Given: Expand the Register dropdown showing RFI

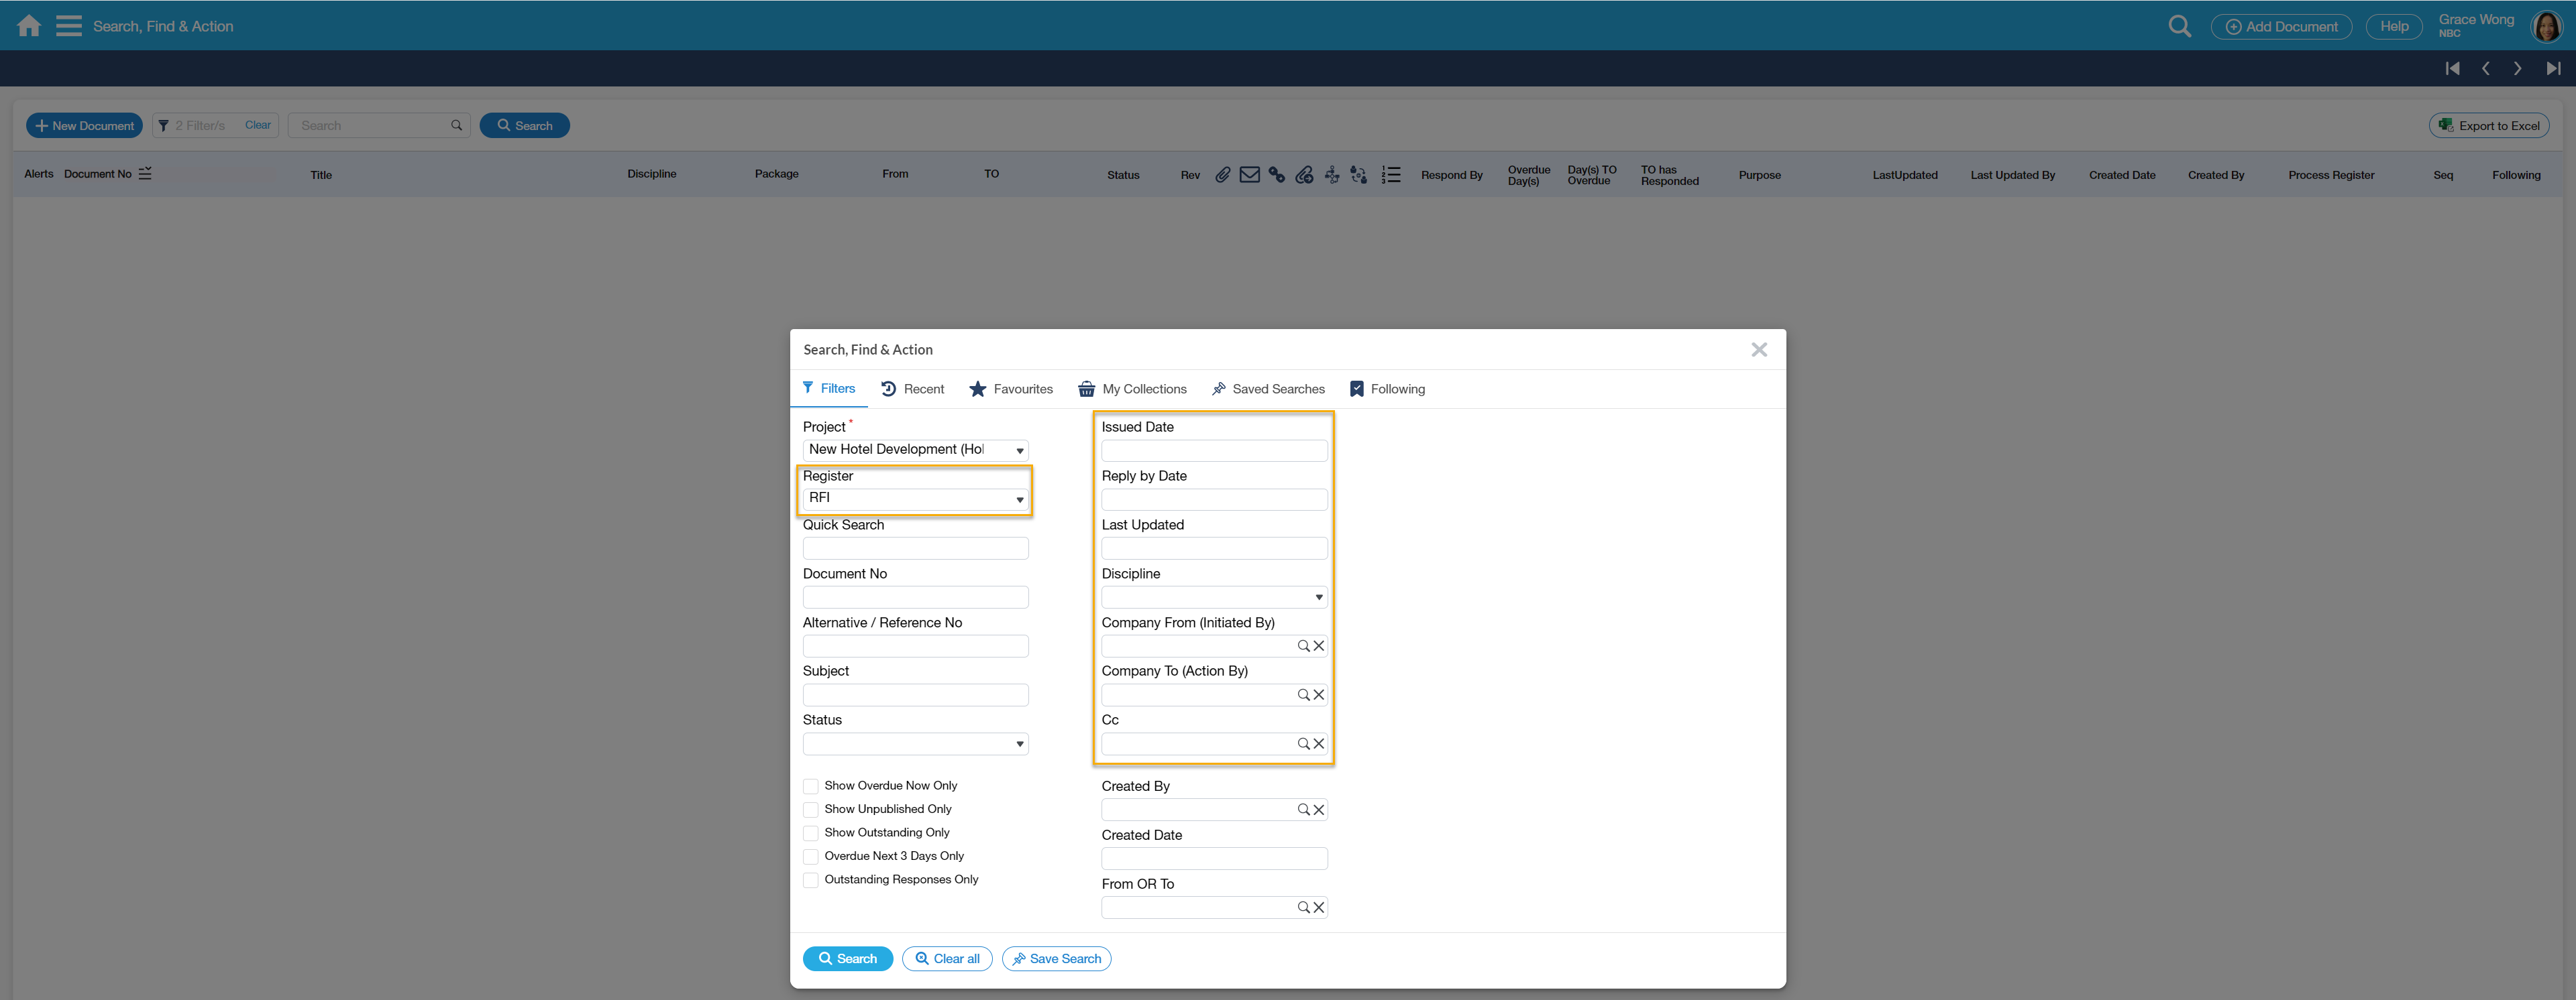Looking at the screenshot, I should pyautogui.click(x=915, y=499).
